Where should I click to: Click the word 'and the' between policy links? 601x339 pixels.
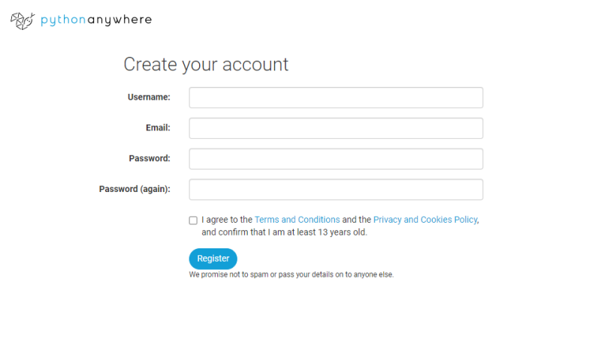(356, 220)
